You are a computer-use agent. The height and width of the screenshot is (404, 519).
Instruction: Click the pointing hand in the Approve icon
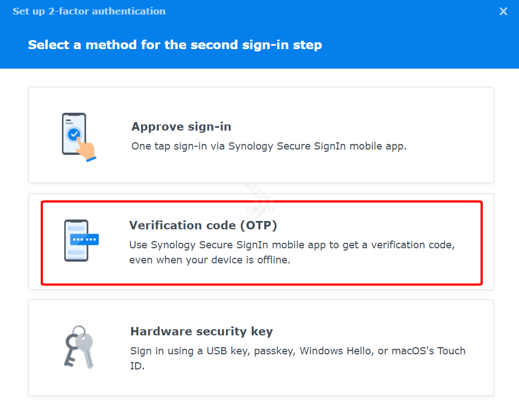pos(87,148)
